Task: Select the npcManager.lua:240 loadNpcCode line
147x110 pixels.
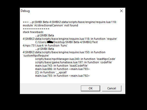Action: tap(75, 59)
